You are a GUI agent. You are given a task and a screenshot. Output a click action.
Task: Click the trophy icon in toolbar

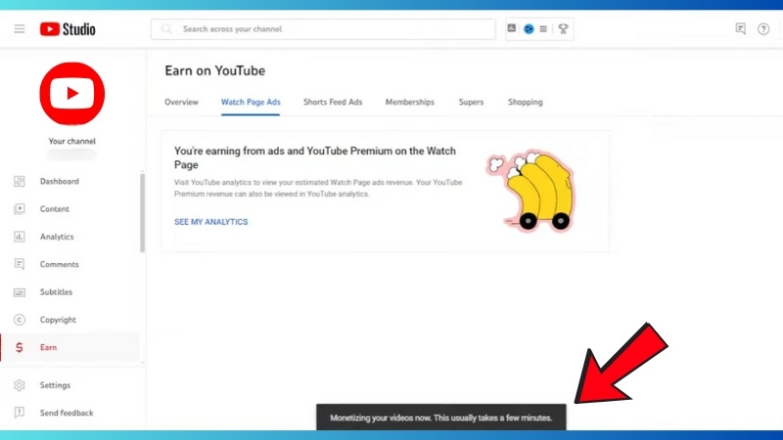pyautogui.click(x=563, y=29)
